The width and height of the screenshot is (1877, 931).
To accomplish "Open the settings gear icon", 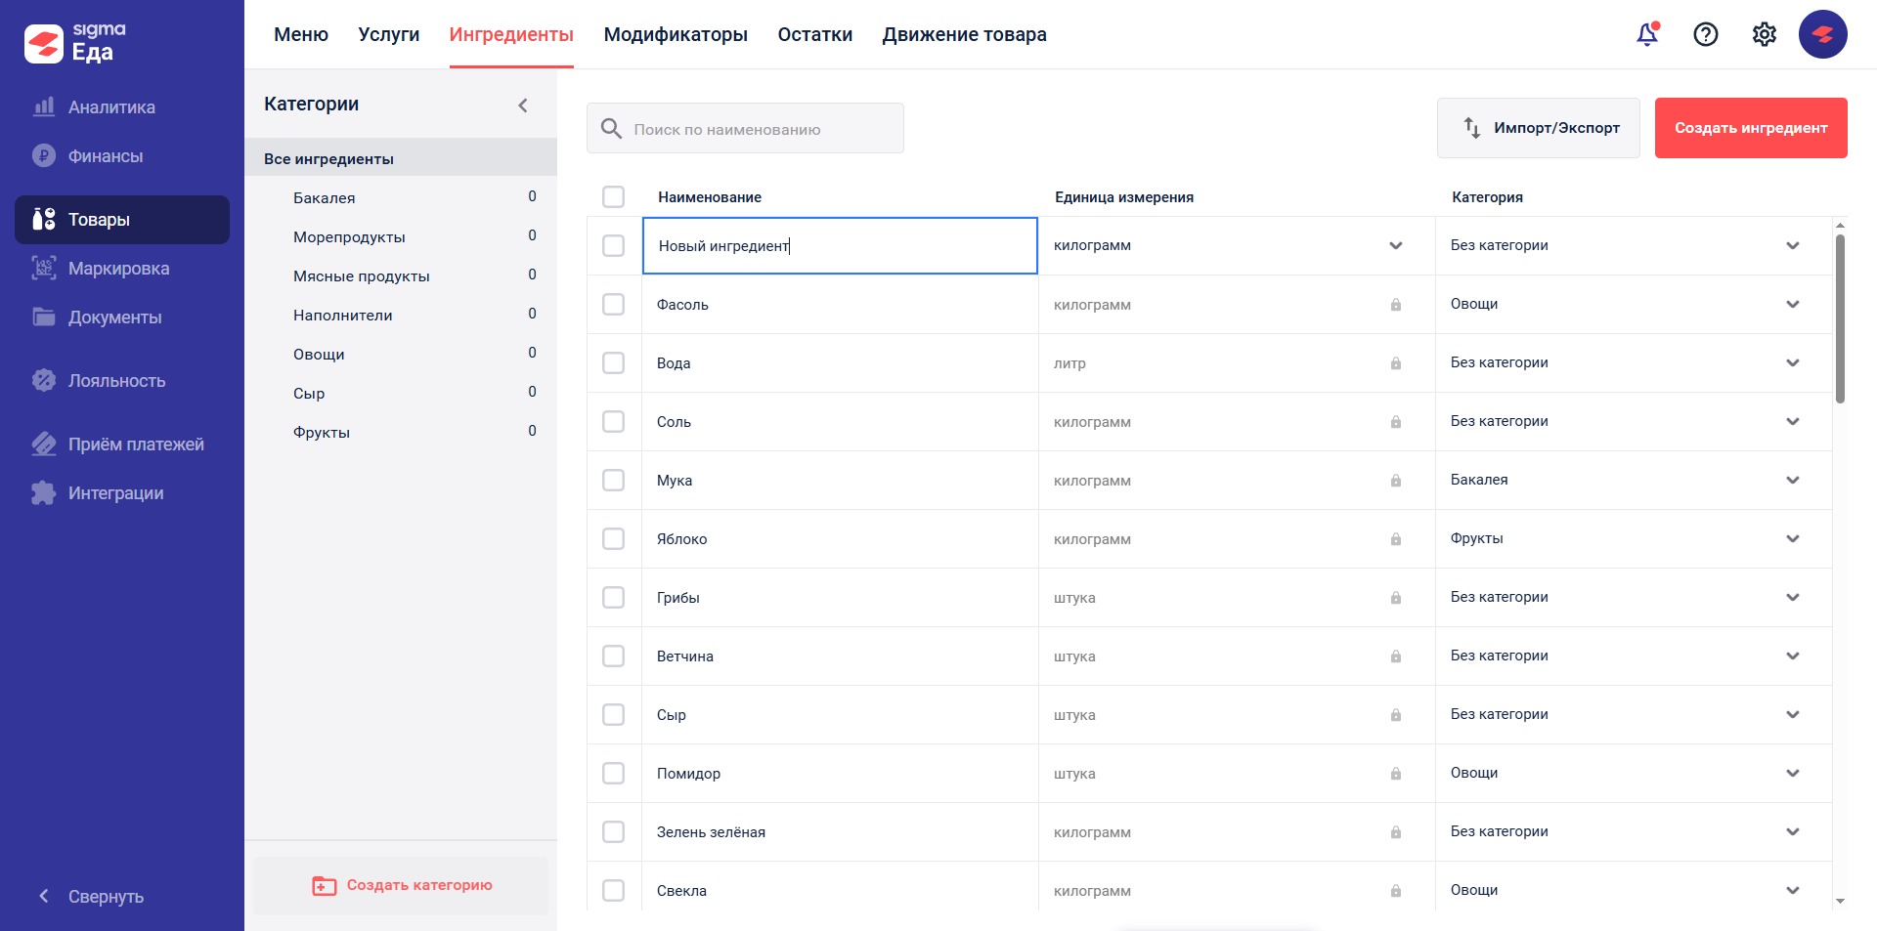I will coord(1765,34).
